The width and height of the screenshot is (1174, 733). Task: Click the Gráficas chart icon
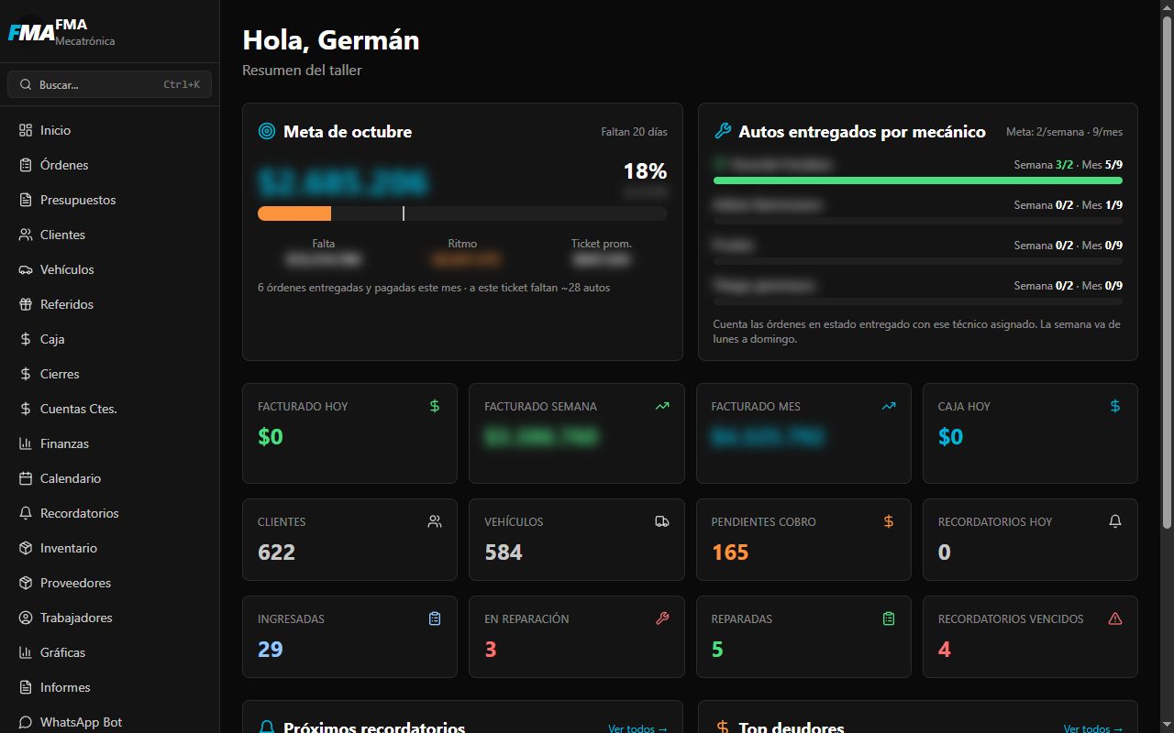click(x=26, y=652)
